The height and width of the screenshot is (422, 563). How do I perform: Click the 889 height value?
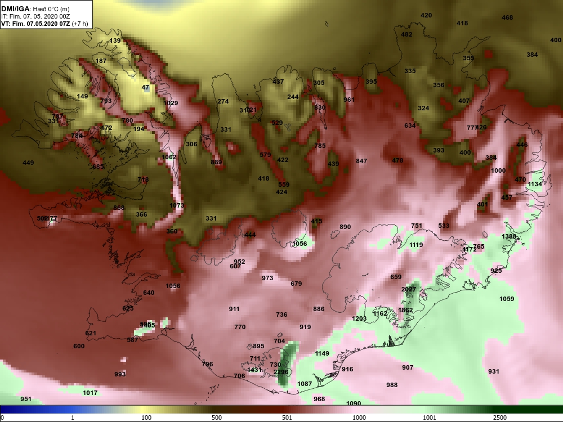point(216,162)
